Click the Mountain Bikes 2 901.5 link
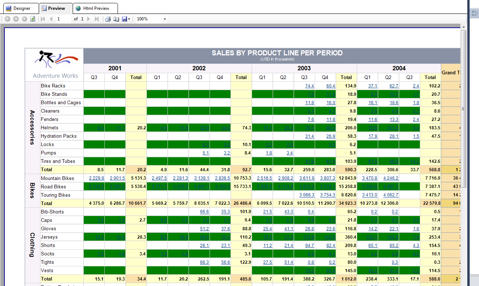Image resolution: width=479 pixels, height=286 pixels. pos(118,178)
